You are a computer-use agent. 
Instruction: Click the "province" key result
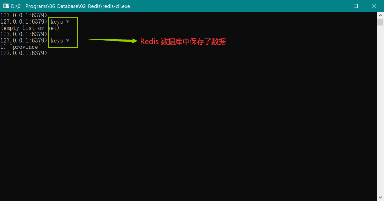[x=27, y=47]
